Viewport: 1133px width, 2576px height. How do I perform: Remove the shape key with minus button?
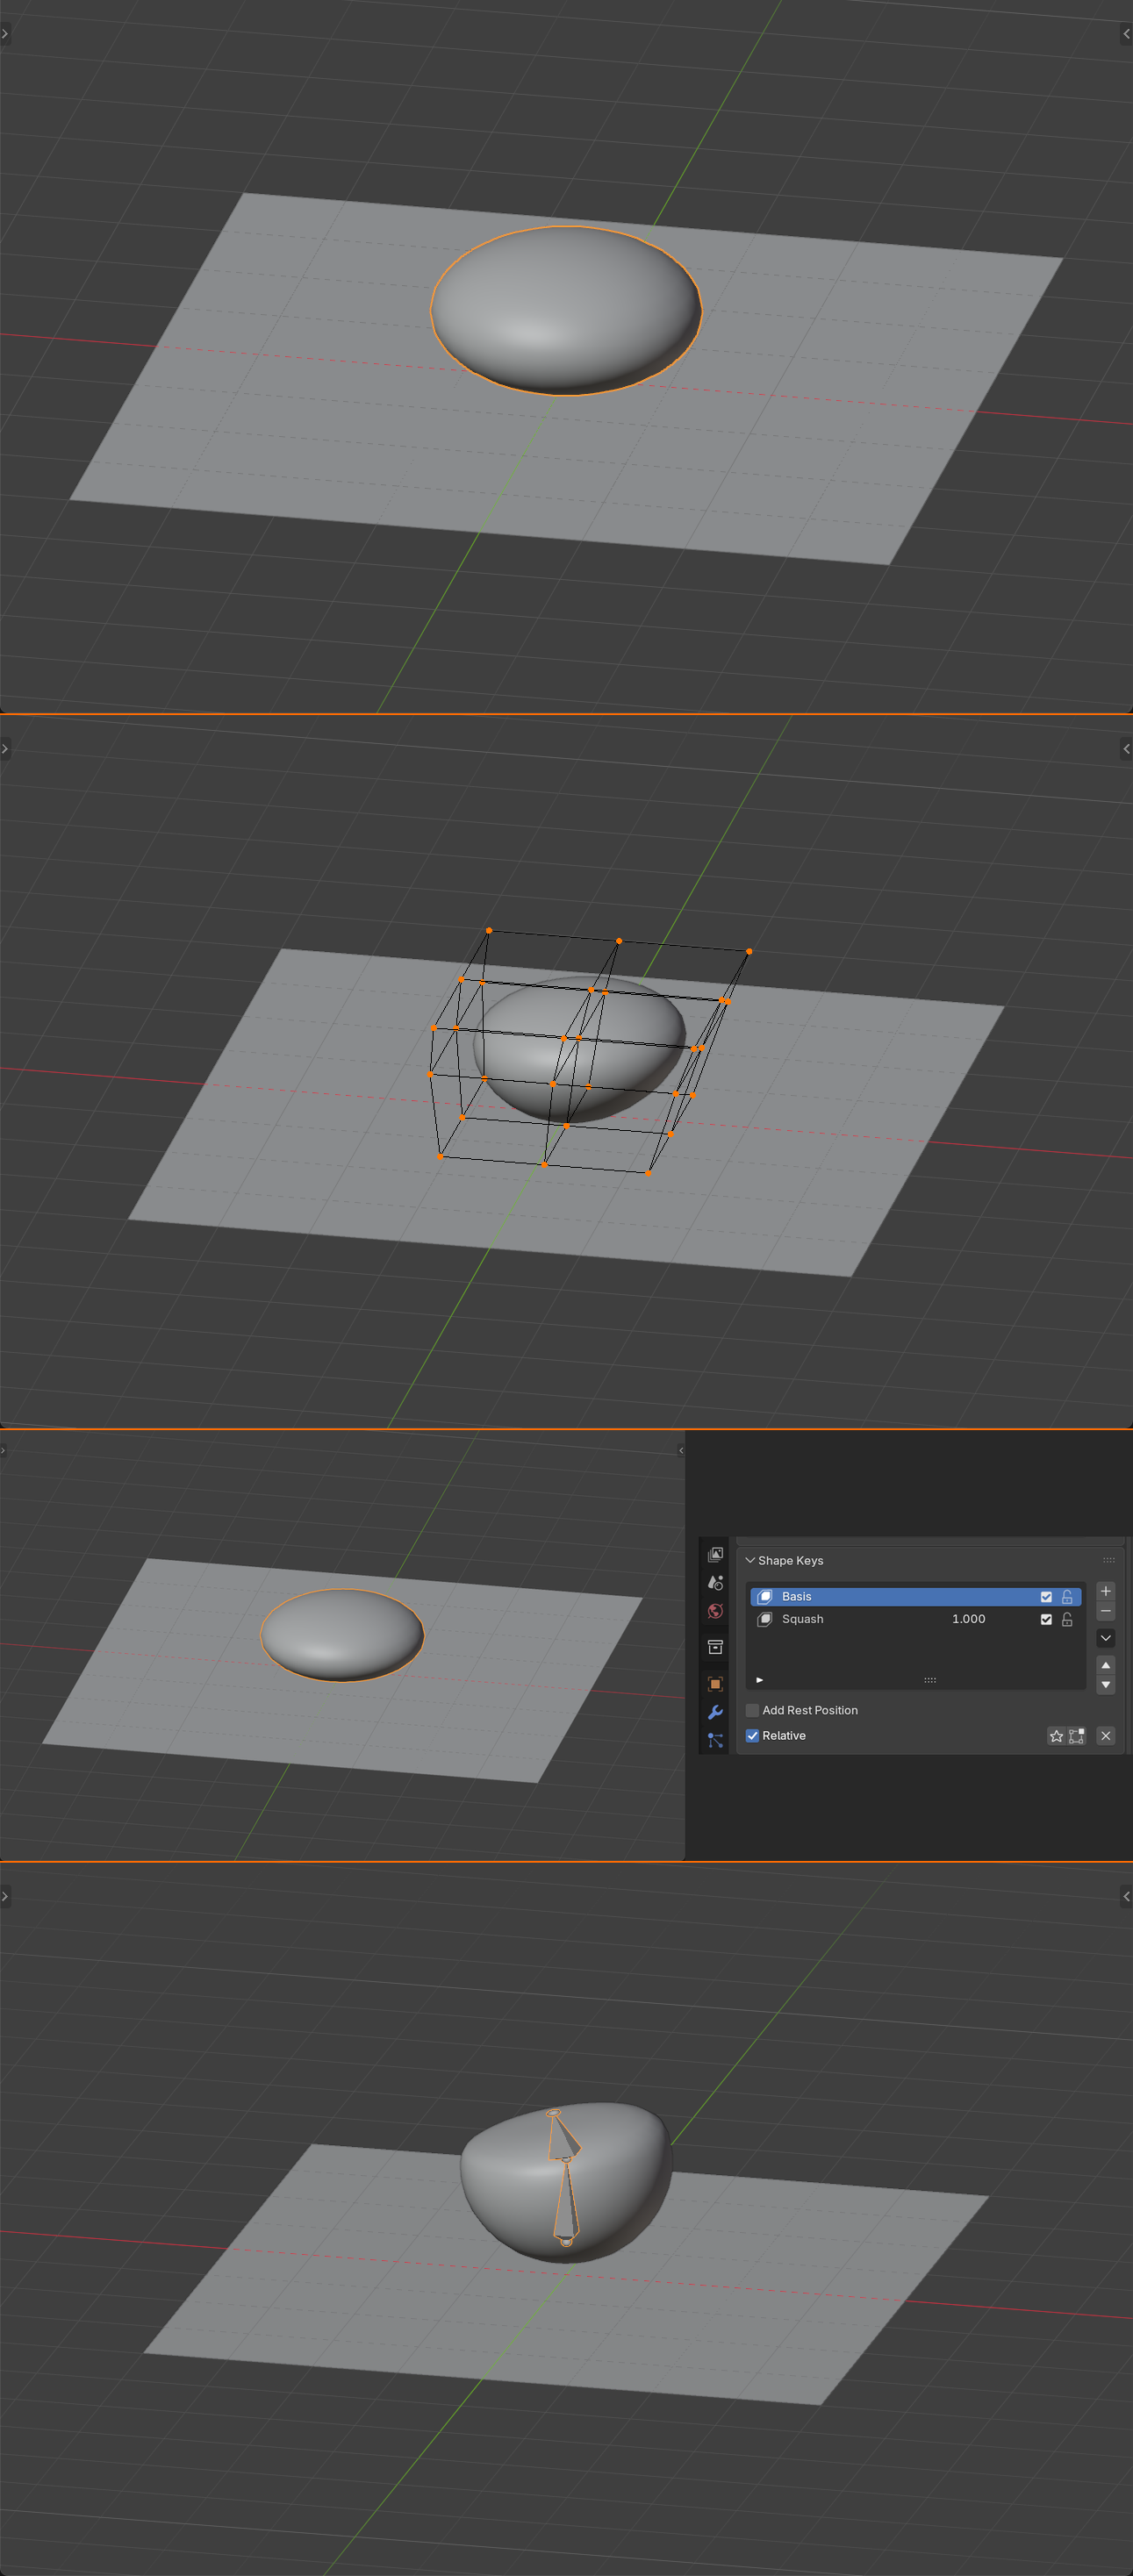tap(1105, 1611)
